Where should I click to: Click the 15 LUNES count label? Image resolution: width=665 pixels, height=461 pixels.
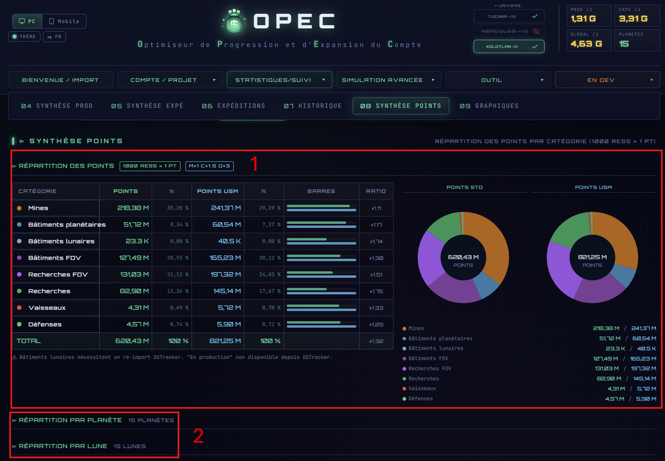(x=130, y=446)
